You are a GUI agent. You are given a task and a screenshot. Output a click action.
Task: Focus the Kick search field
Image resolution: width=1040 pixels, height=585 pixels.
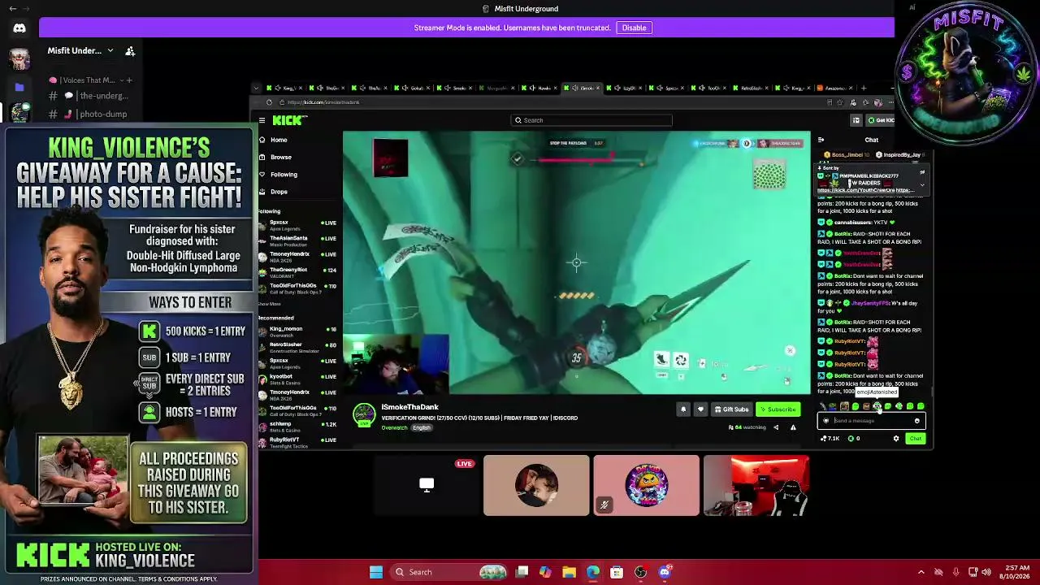591,120
